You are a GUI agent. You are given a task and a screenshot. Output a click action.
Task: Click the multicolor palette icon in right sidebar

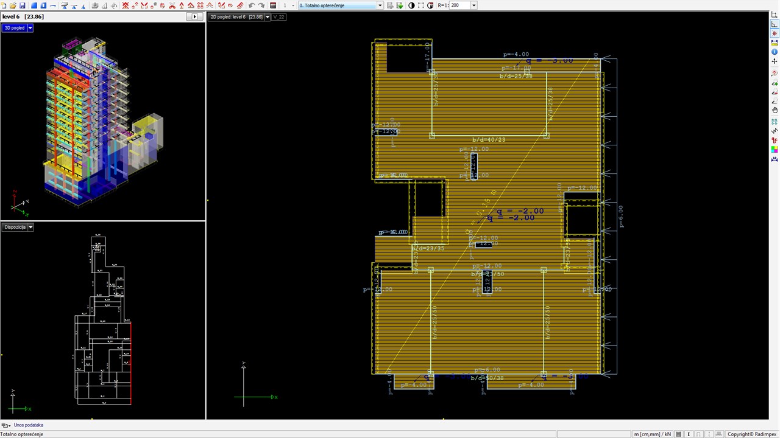(x=775, y=150)
